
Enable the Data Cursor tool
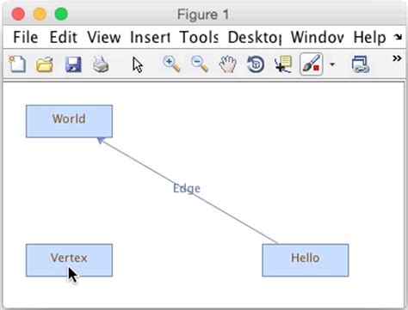(283, 64)
